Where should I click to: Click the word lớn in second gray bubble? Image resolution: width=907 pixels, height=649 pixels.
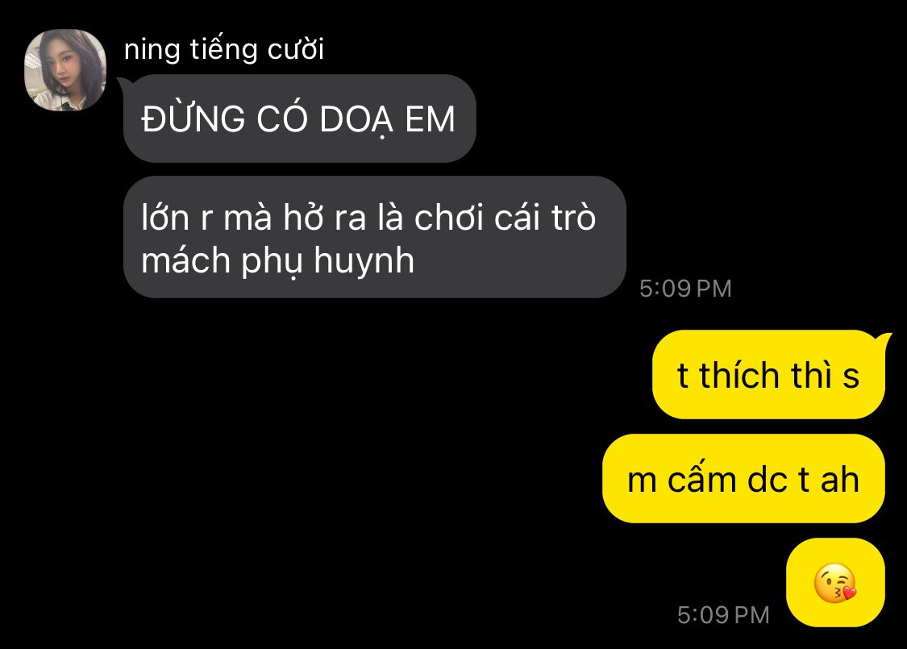click(165, 218)
